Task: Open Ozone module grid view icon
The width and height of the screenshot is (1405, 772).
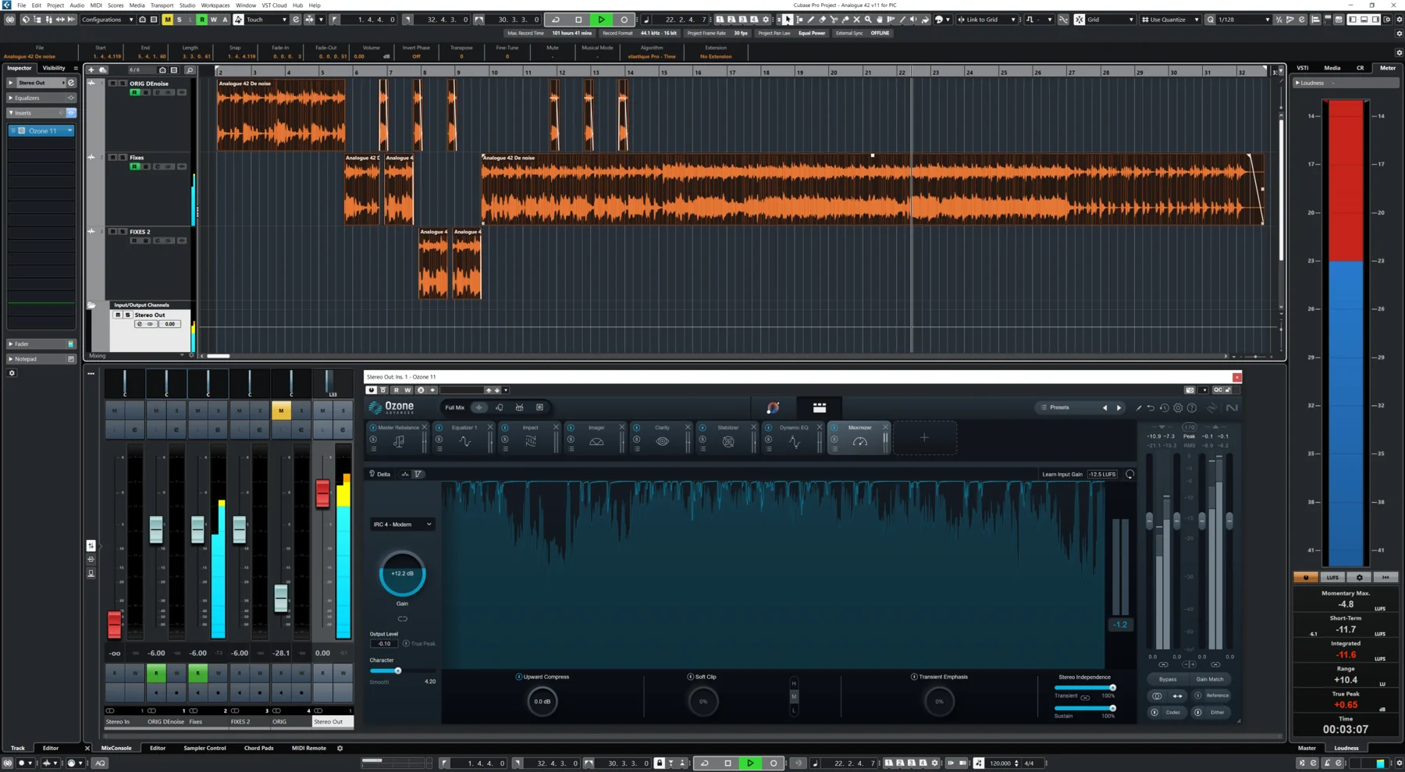Action: pyautogui.click(x=819, y=407)
